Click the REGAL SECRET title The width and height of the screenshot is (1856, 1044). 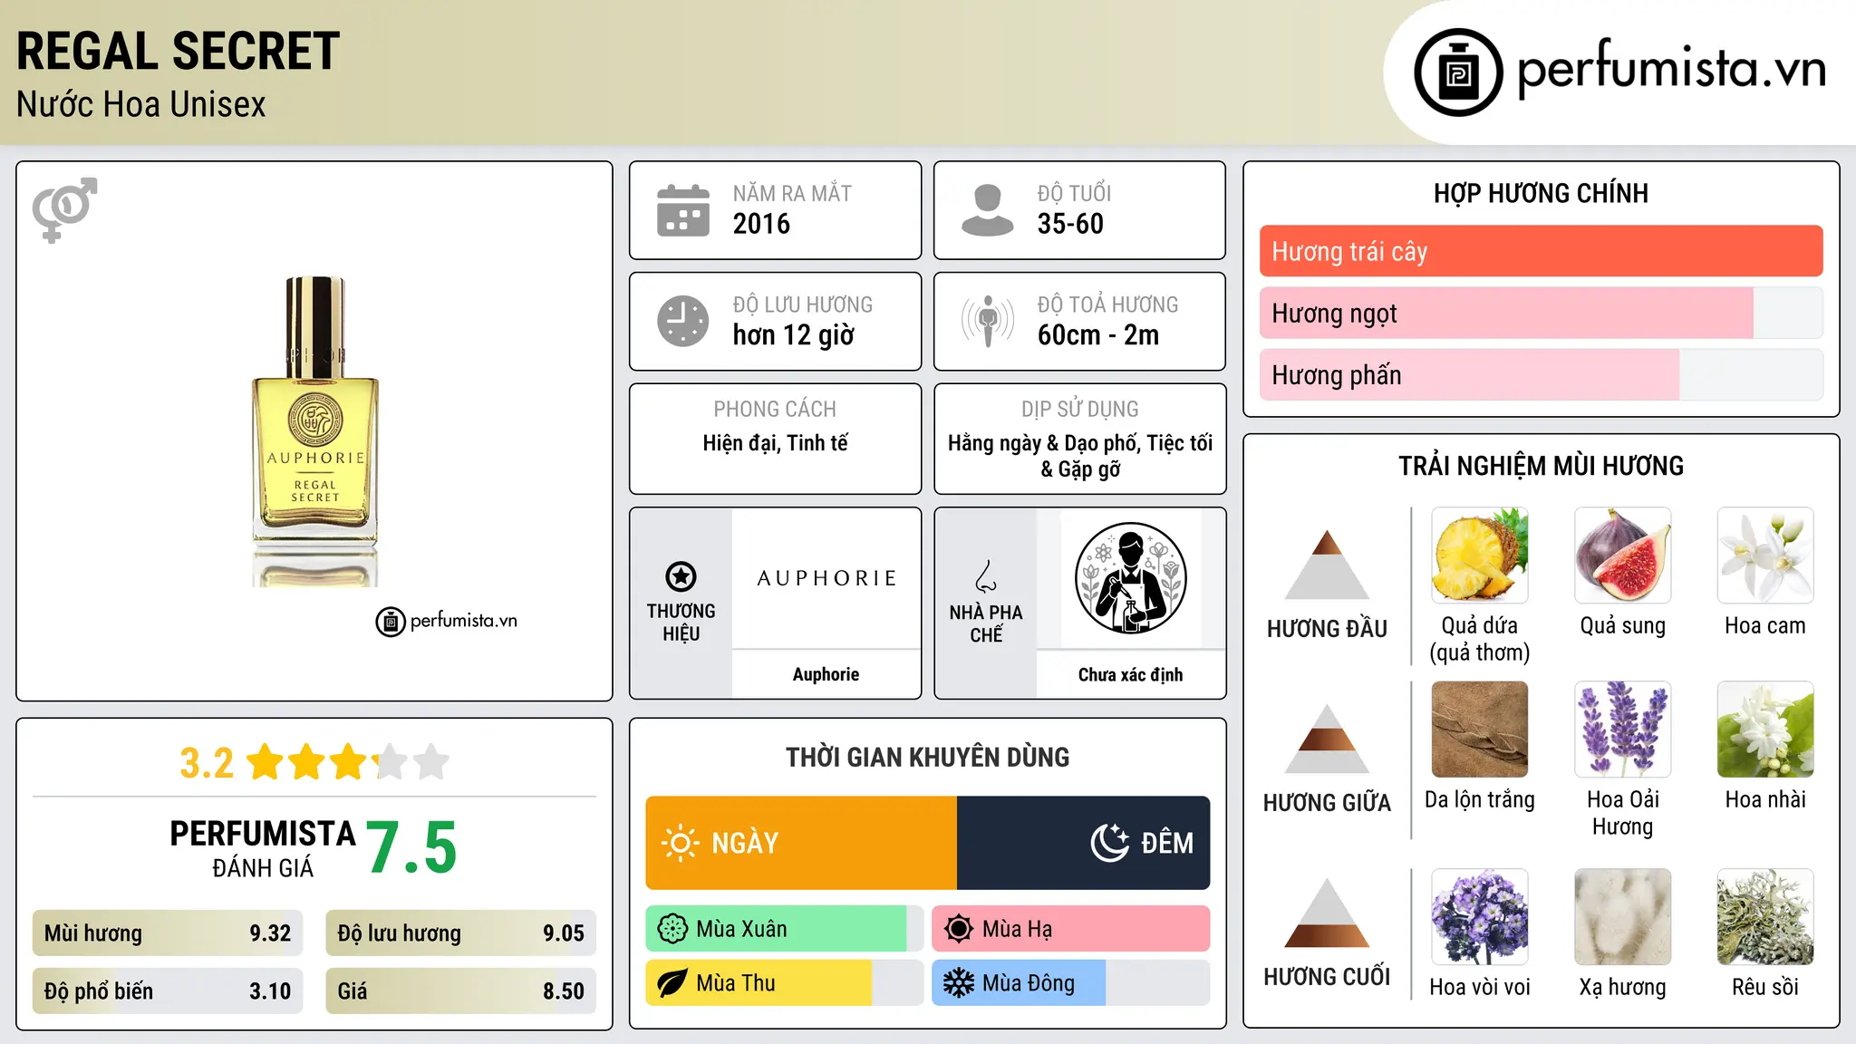click(178, 52)
